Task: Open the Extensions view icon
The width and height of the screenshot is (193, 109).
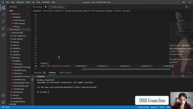Action: (x=3, y=35)
